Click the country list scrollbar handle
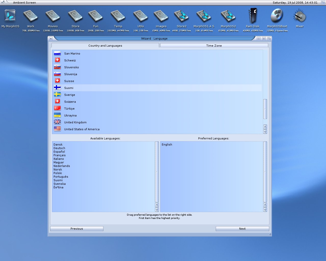The image size is (326, 261). tap(265, 109)
